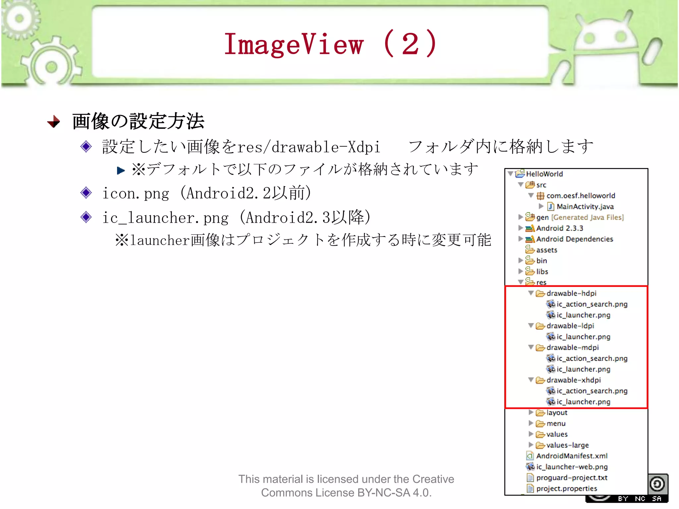Expand the gen folder triangle
The height and width of the screenshot is (509, 679).
(x=521, y=217)
